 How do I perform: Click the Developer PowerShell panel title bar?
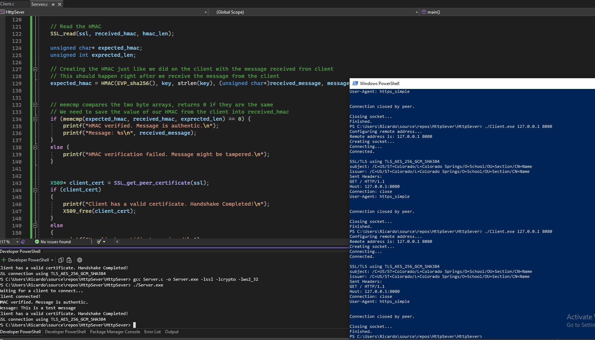coord(174,251)
